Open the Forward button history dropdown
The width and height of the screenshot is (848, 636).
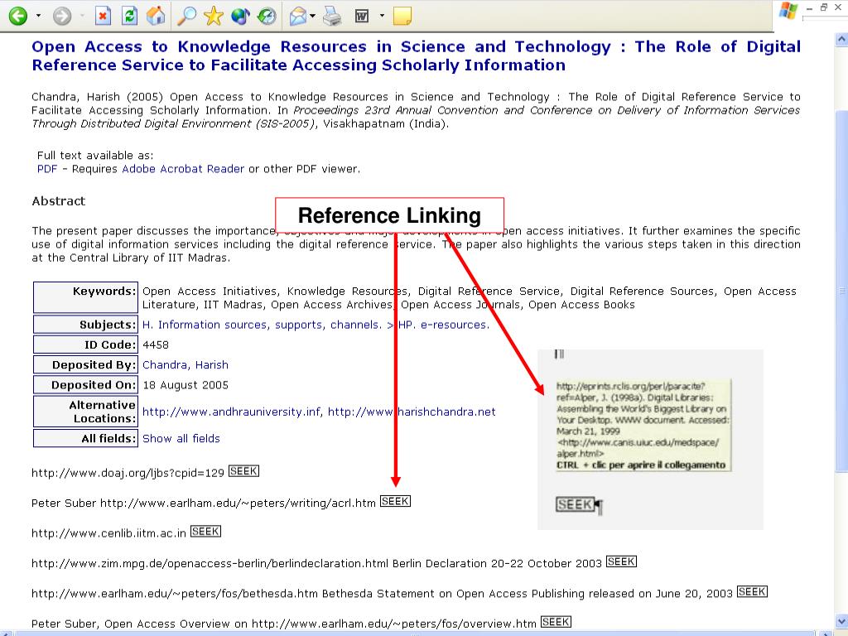(82, 16)
